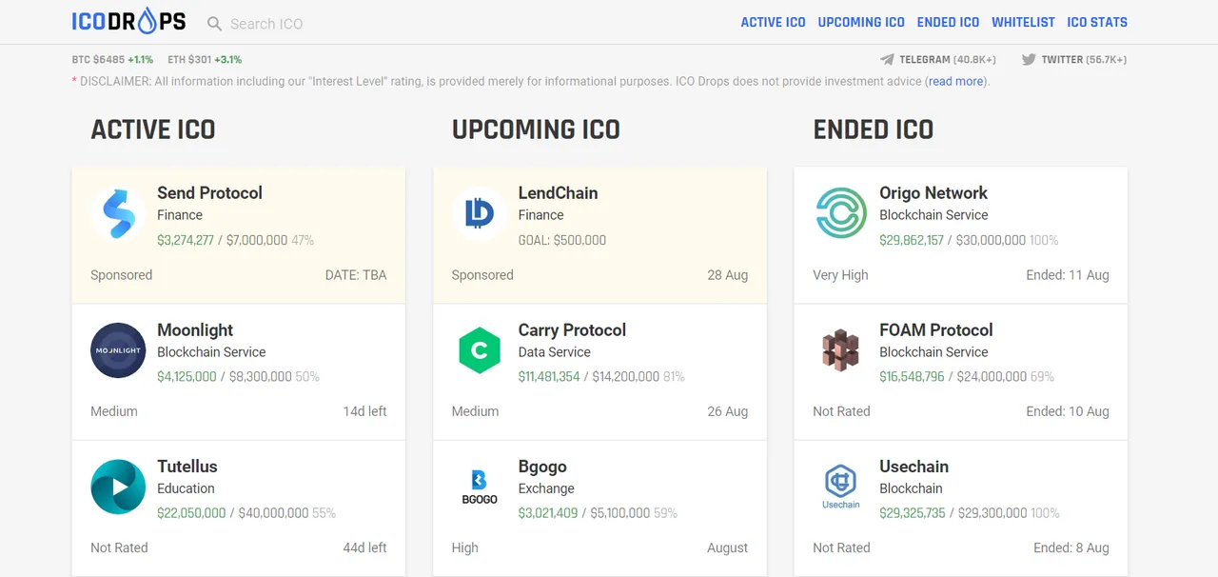Click Carry Protocol's 26 Aug date

click(x=727, y=411)
